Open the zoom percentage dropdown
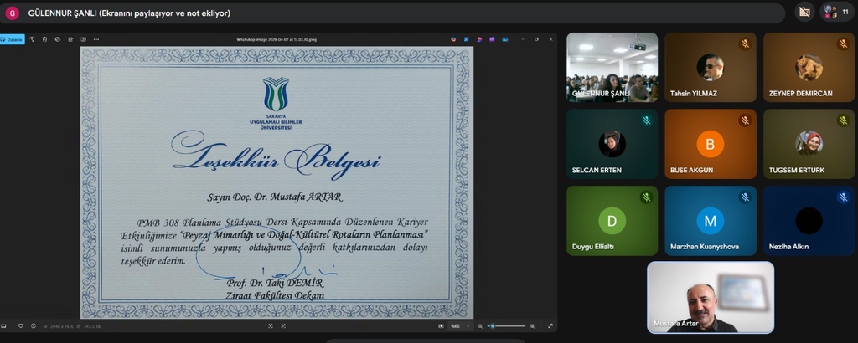This screenshot has width=858, height=343. click(457, 325)
